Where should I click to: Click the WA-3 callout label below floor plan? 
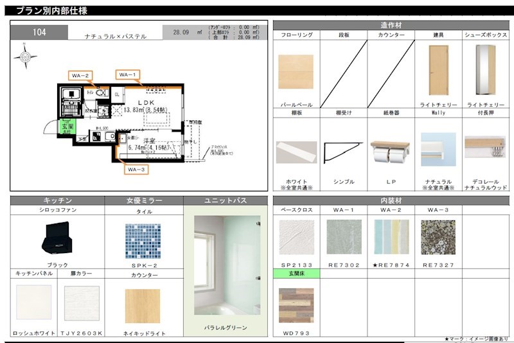point(136,170)
